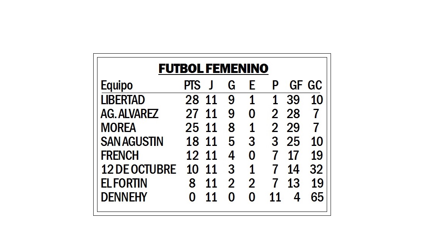Click the GF column header
445x237 pixels.
(296, 85)
